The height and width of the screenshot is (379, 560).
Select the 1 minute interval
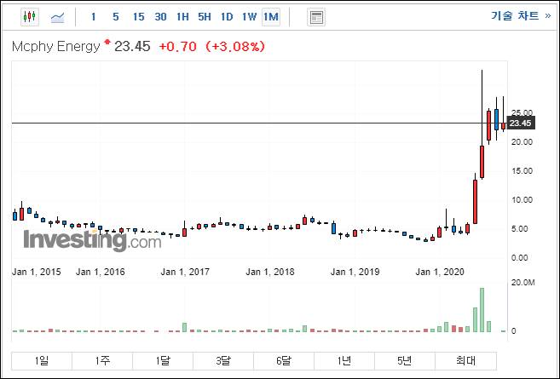93,17
